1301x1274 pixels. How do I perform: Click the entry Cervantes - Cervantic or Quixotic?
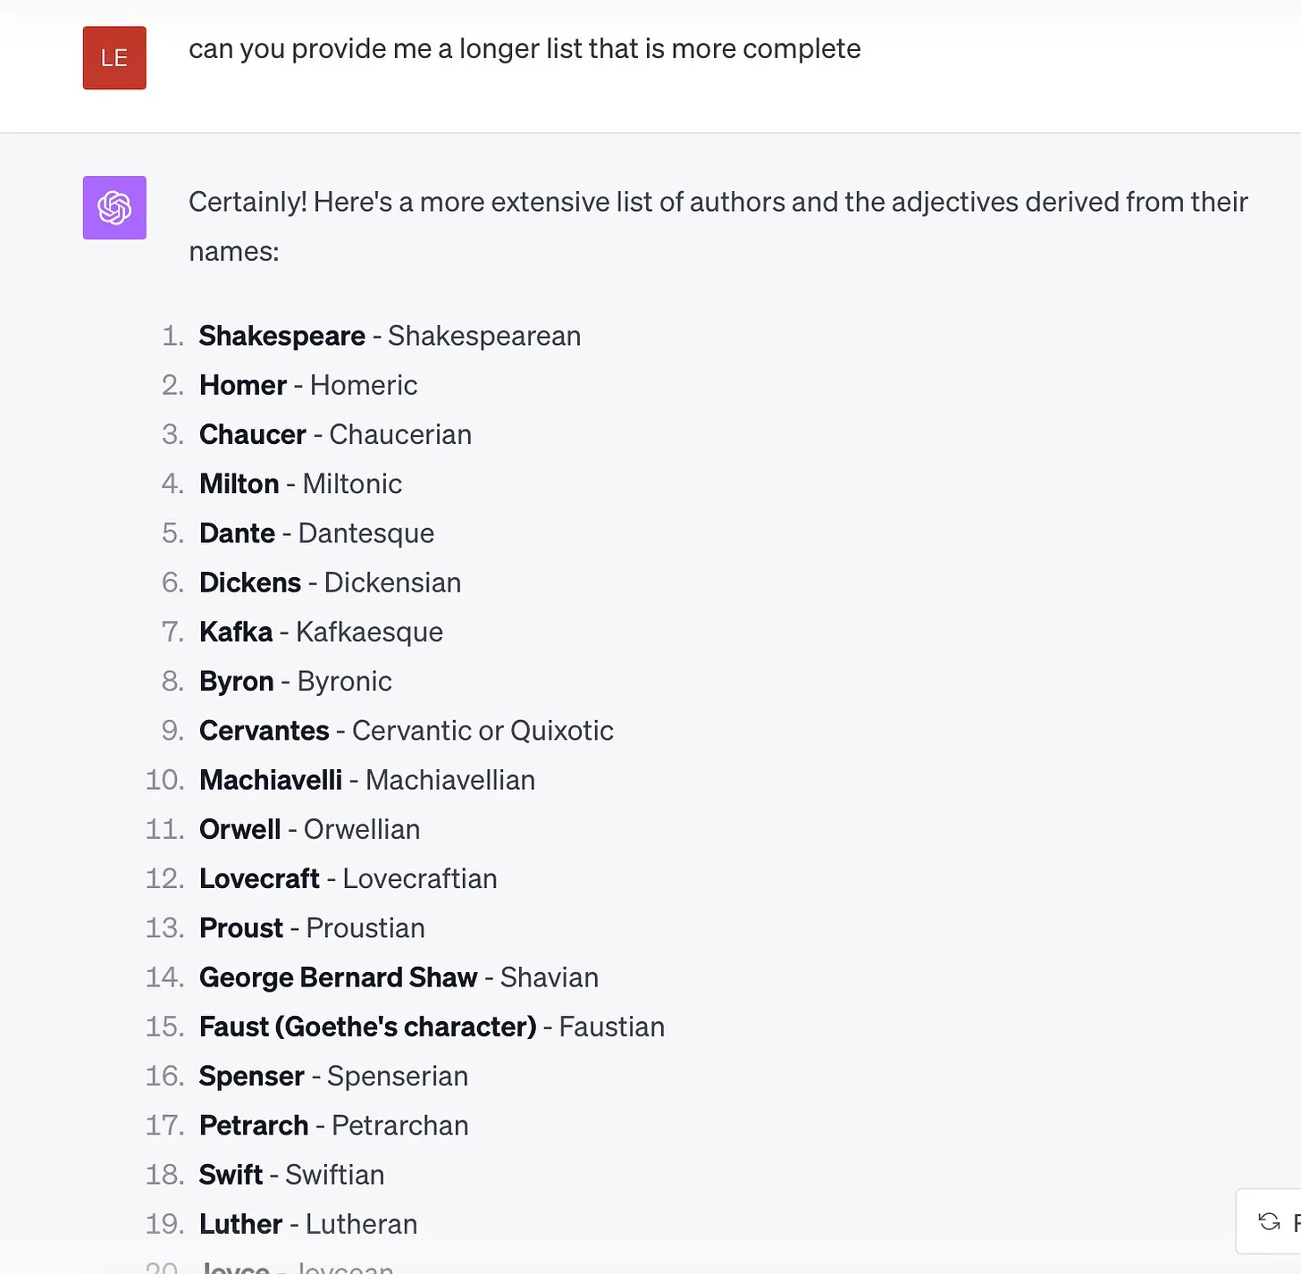pyautogui.click(x=406, y=730)
